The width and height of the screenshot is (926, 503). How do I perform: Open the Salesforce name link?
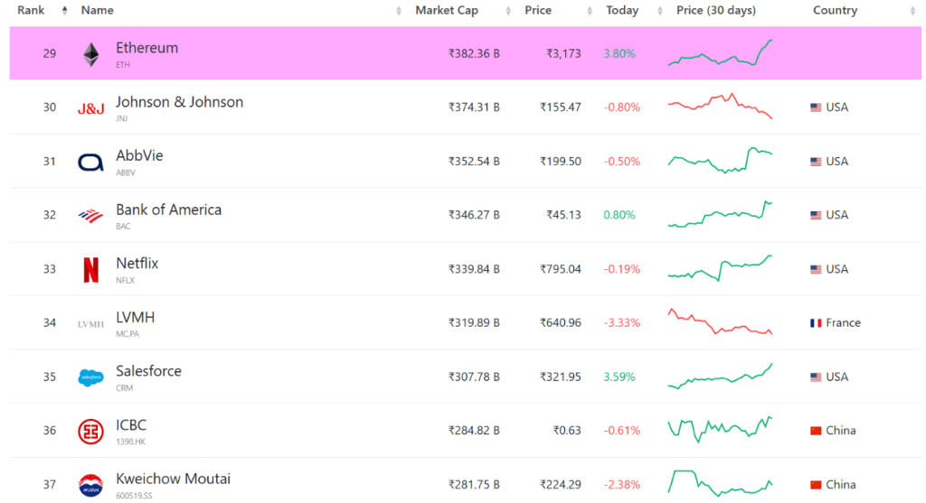click(149, 371)
